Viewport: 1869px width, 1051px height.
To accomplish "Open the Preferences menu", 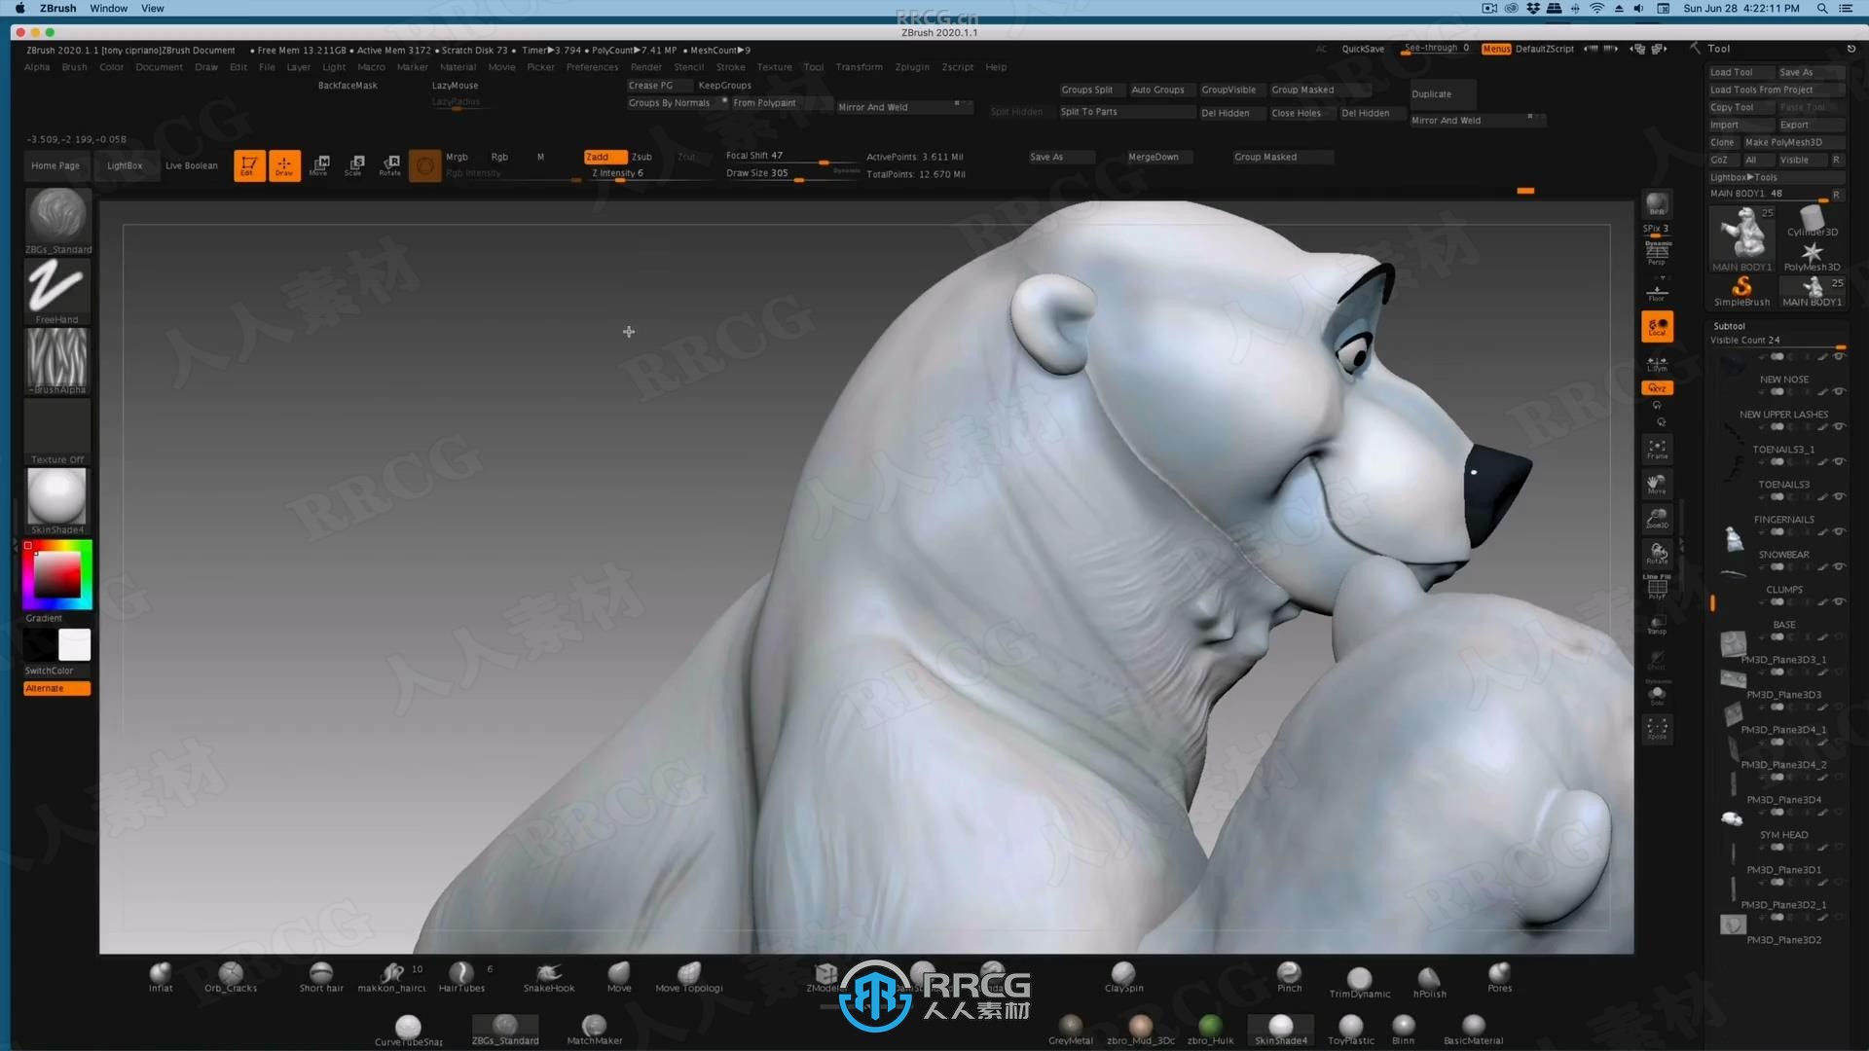I will (x=592, y=67).
